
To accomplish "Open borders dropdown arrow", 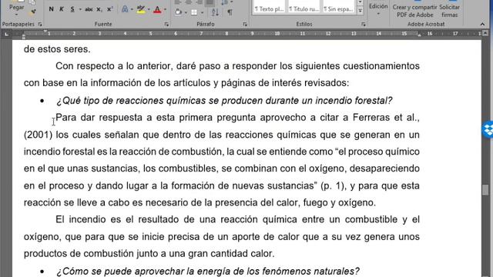I will click(x=202, y=12).
